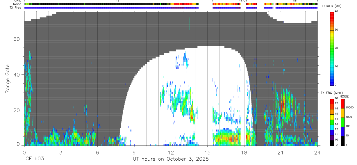Viewport: 357px width, 165px height.
Task: Click the '14' label on TX FRQ scale
Action: pyautogui.click(x=336, y=119)
